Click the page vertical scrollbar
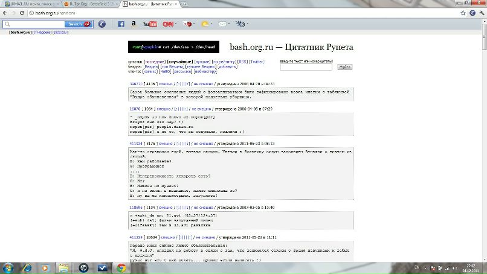 483,151
